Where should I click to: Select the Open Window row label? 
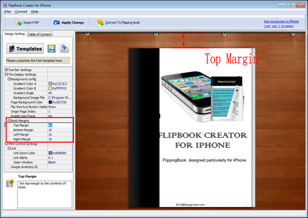23,162
